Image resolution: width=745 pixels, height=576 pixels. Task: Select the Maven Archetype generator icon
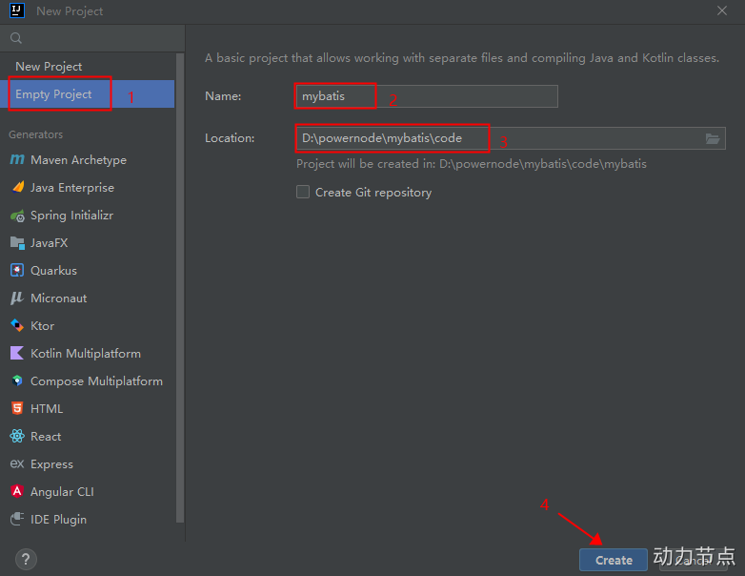17,160
